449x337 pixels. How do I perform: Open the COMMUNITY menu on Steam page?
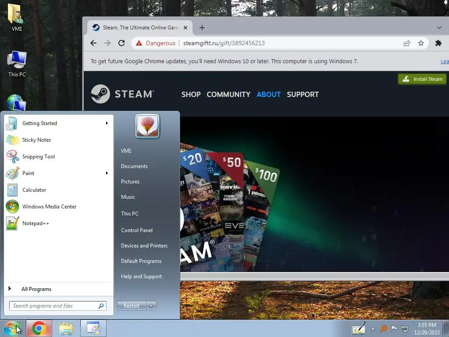point(228,94)
